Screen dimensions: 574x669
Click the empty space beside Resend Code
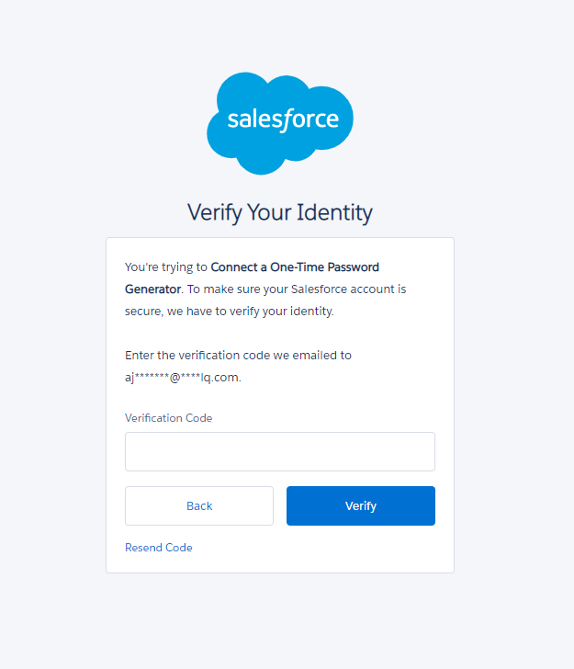[313, 548]
